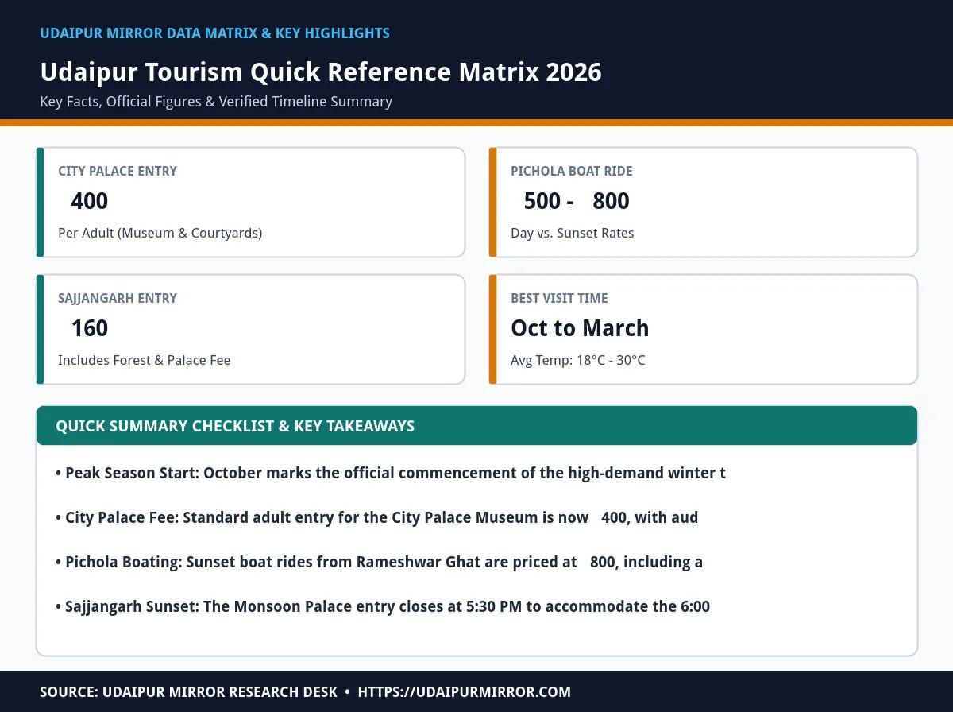Click the 'Pichola Boating' bullet line
This screenshot has height=712, width=953.
[380, 562]
